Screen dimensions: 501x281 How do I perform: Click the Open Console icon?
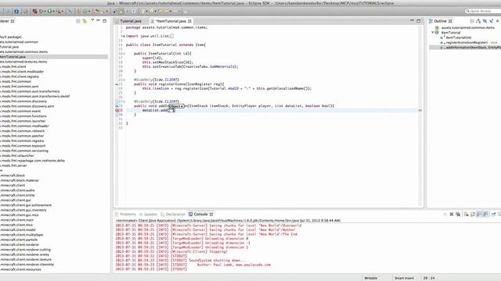pyautogui.click(x=499, y=214)
